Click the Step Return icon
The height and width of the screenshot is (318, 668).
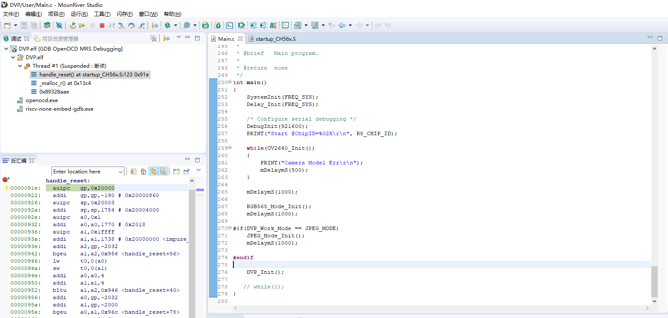coord(142,26)
